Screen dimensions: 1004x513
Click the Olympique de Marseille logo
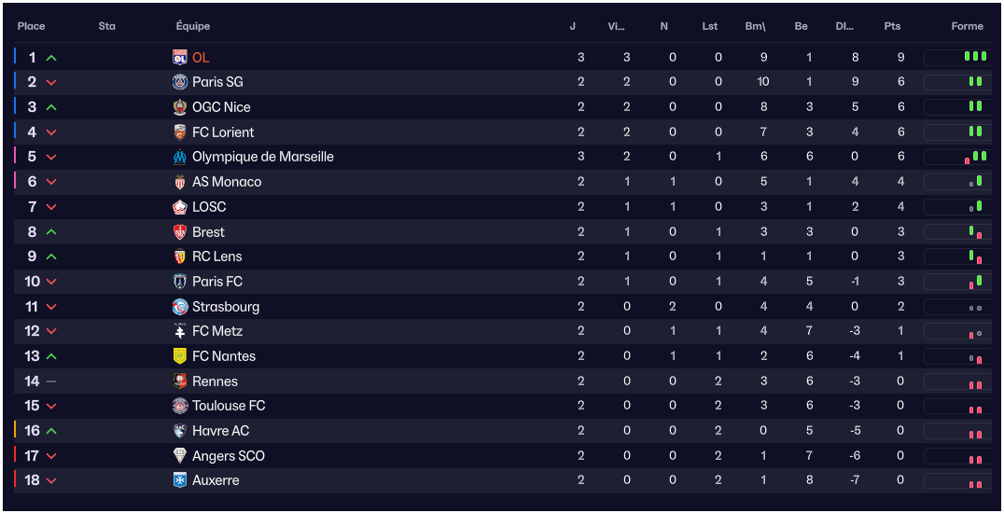[180, 157]
